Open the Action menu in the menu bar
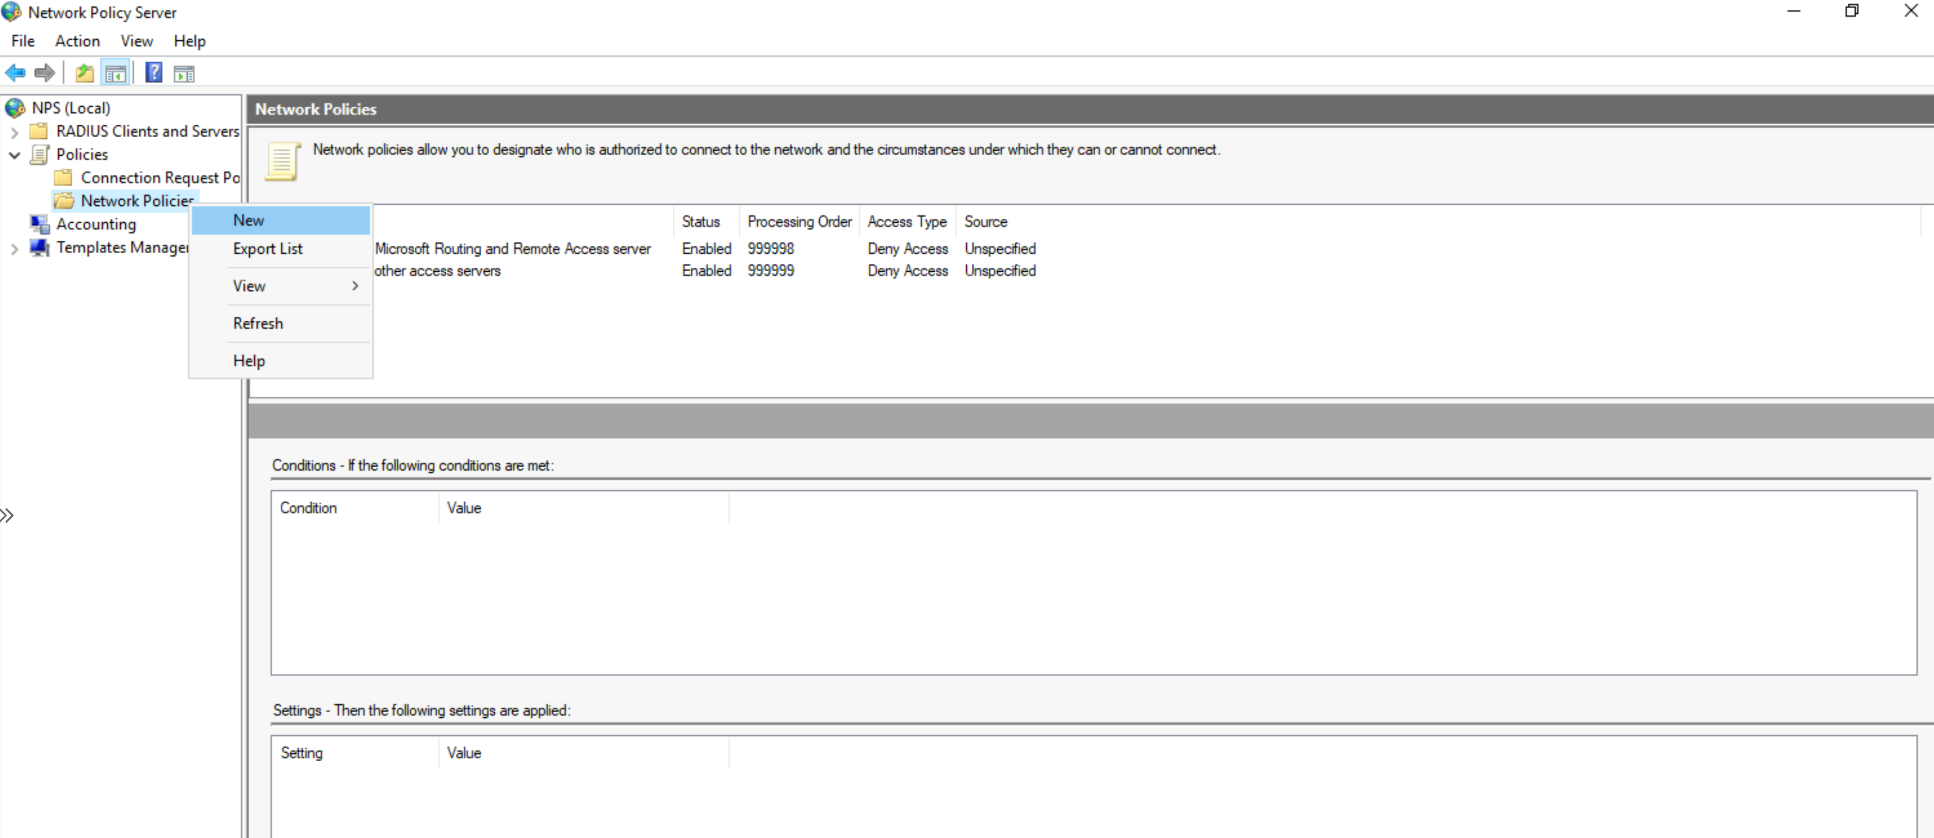This screenshot has width=1934, height=838. pyautogui.click(x=77, y=41)
